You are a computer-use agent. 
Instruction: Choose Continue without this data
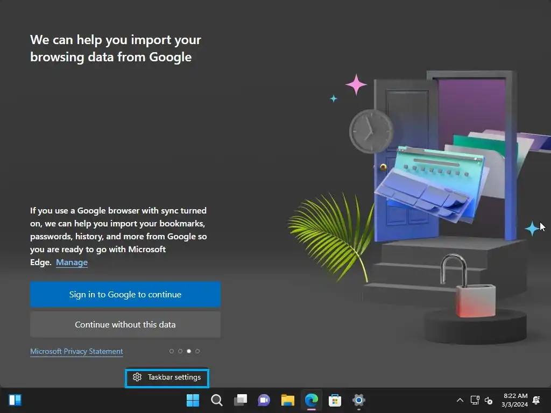click(x=125, y=324)
